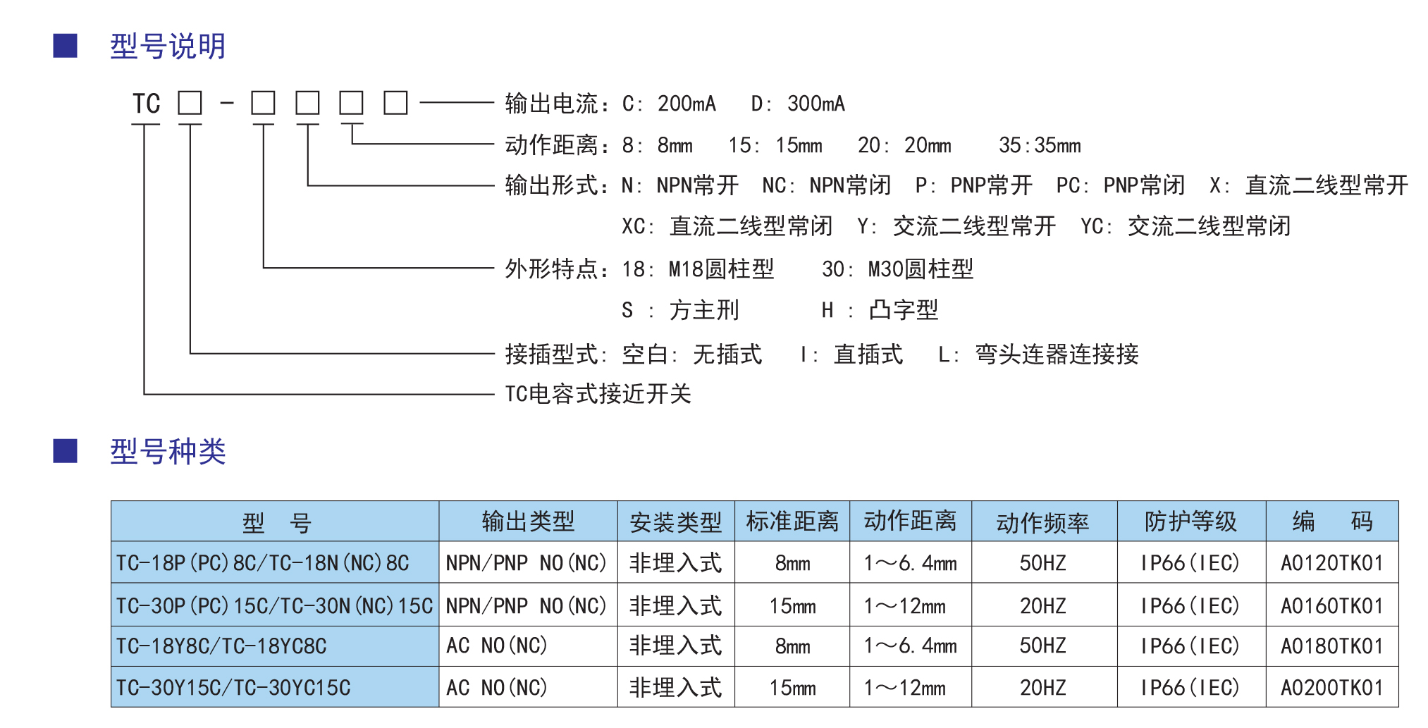Click the 35:35mm distance value

click(1040, 145)
